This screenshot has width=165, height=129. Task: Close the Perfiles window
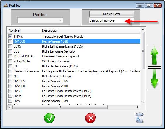tap(158, 5)
